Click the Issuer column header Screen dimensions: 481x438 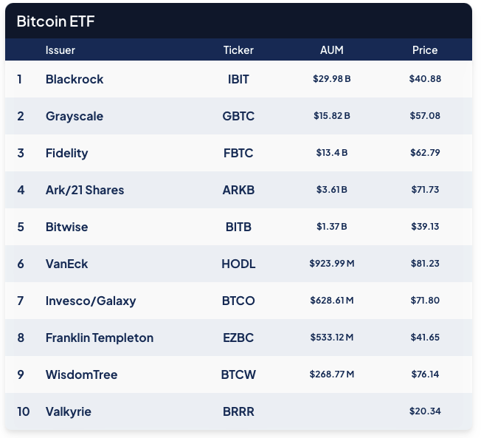click(60, 50)
